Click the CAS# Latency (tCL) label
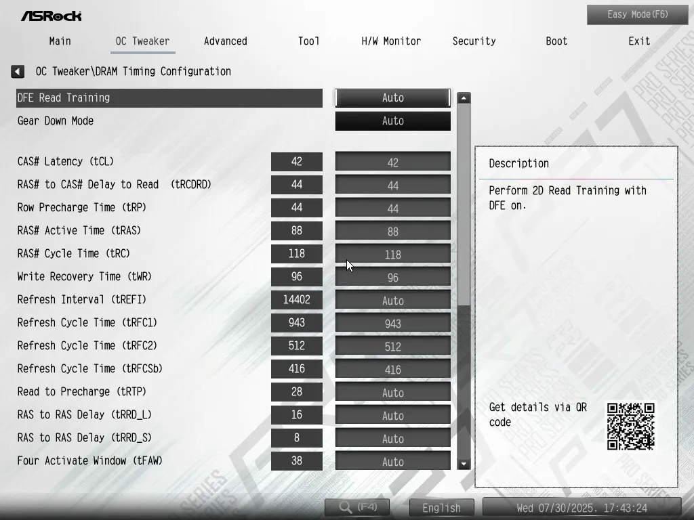The height and width of the screenshot is (520, 694). pyautogui.click(x=66, y=161)
